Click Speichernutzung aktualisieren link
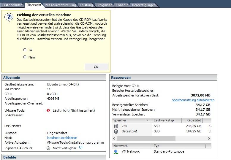231x160 pixels. point(193,100)
